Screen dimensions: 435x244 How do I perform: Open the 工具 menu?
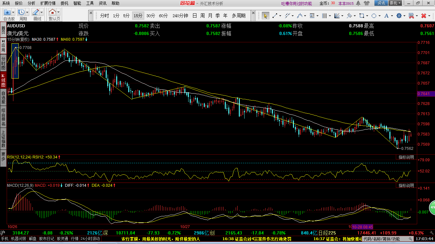[x=90, y=3]
